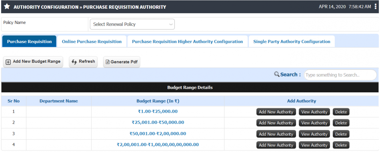Switch to Online Purchase Requisition tab
Screen dimensions: 380x152
click(92, 41)
